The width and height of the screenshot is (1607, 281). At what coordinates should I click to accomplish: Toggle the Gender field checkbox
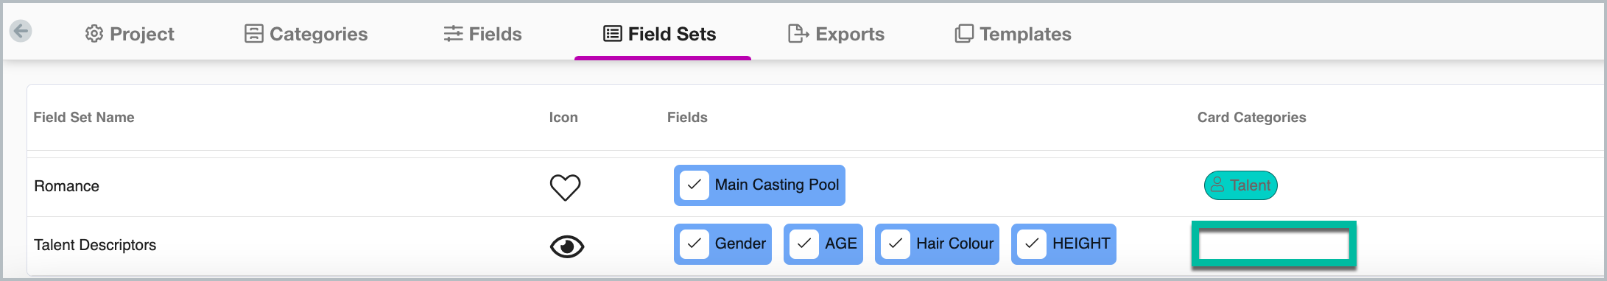[695, 244]
